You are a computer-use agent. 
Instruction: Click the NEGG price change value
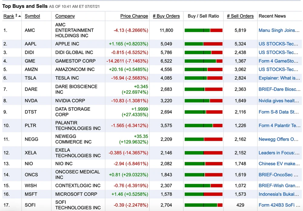(x=135, y=139)
